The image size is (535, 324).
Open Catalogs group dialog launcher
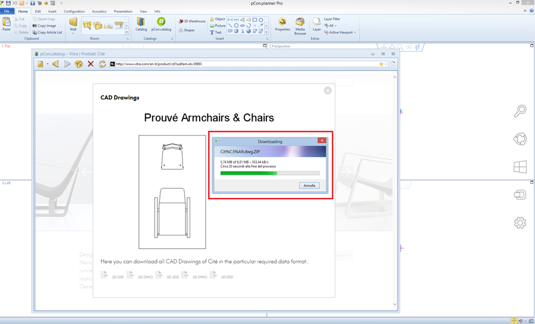tap(172, 39)
